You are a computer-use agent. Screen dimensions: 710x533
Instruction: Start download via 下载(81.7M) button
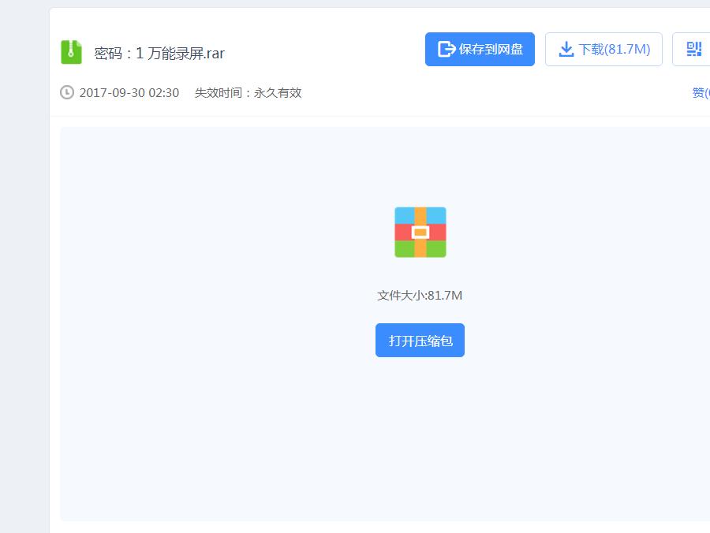tap(603, 48)
